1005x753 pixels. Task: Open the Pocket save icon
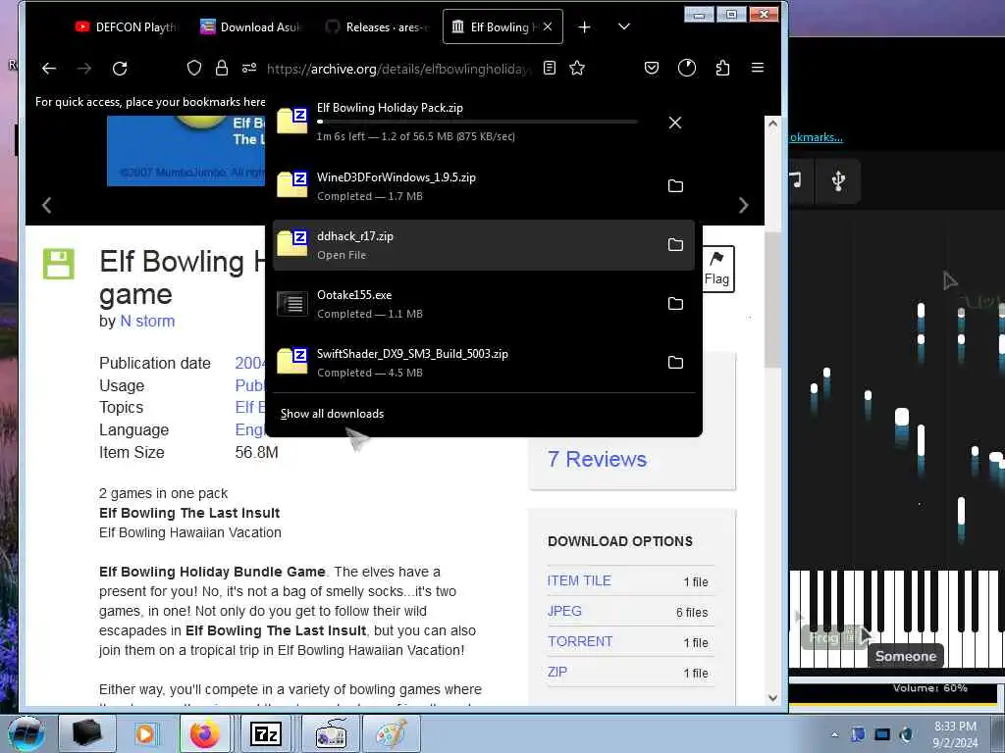click(652, 68)
